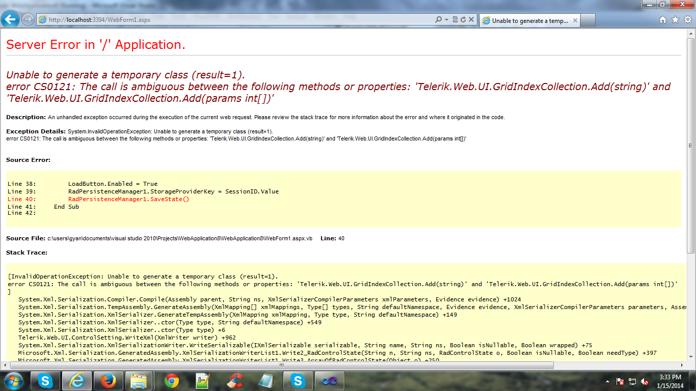
Task: Click the vertical scrollbar thumb
Action: pyautogui.click(x=691, y=145)
